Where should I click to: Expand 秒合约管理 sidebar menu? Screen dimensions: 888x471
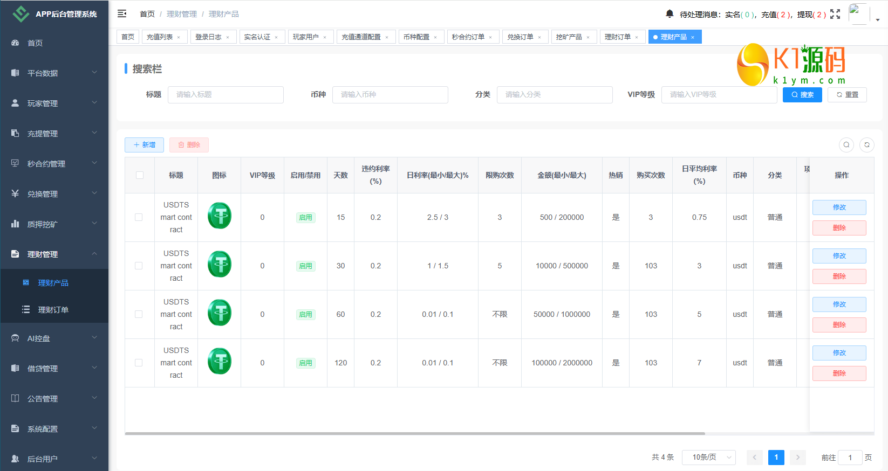pyautogui.click(x=54, y=163)
